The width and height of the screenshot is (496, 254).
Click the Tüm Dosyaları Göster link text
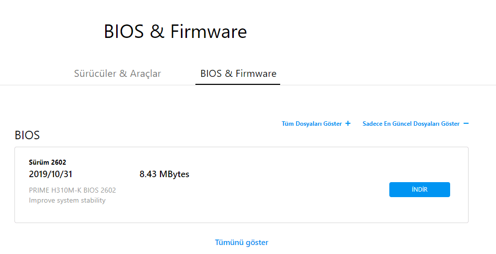pos(312,124)
